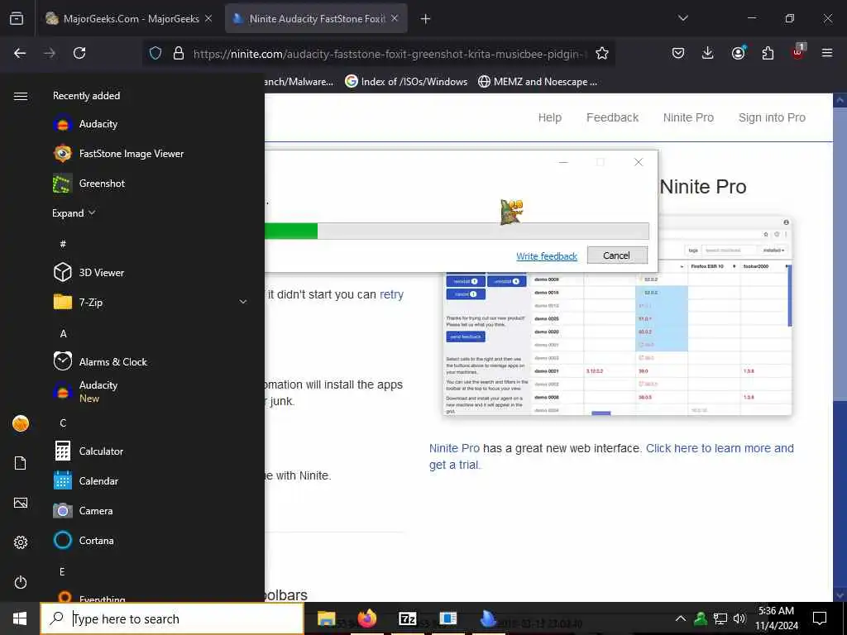The image size is (847, 635).
Task: Open the Ninite Pro screenshot thumbnail
Action: pos(617,317)
